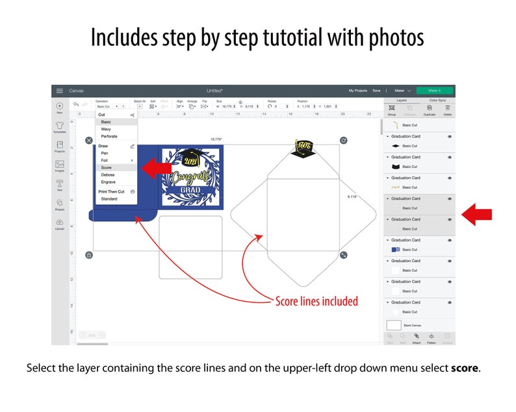Click the green Make It button
Viewport: 516px width, 412px height.
click(434, 91)
